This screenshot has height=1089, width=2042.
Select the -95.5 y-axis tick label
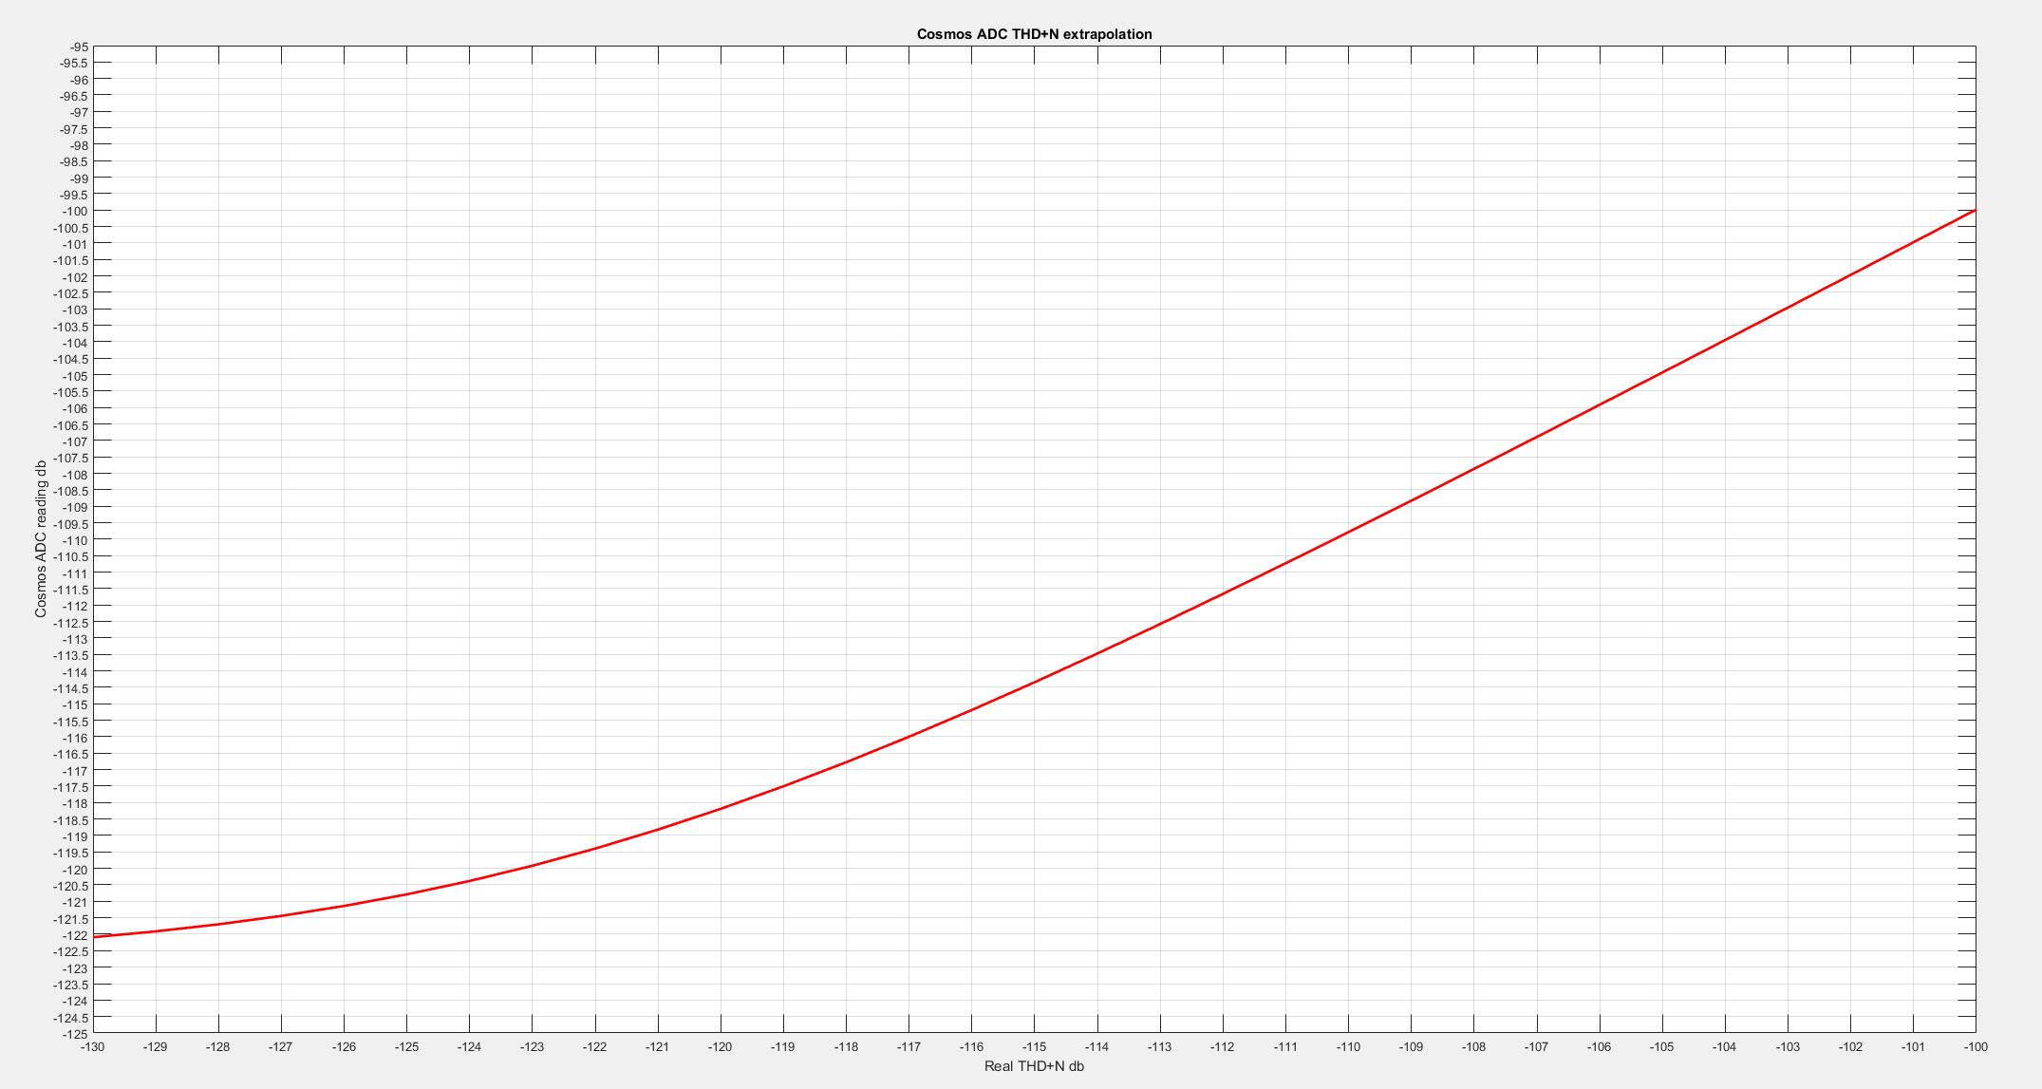[x=75, y=63]
